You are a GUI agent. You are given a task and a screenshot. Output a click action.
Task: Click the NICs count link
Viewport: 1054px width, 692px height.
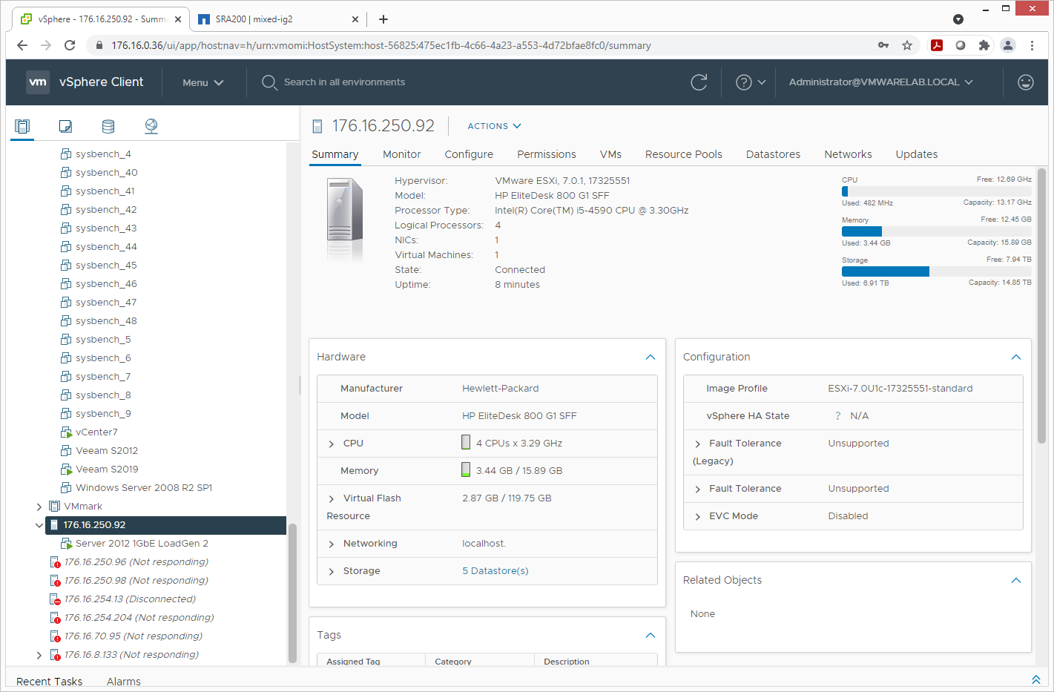click(497, 240)
